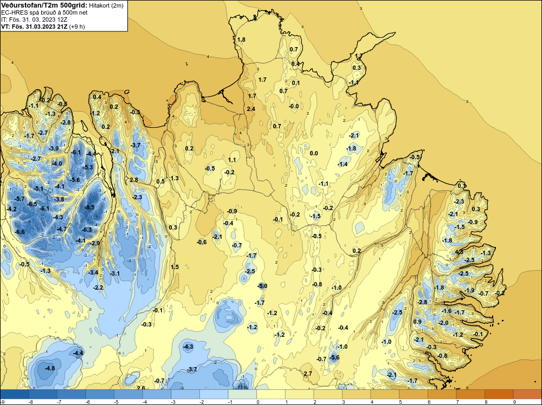Click the legend tick label 5
This screenshot has height=405, width=542.
pyautogui.click(x=399, y=402)
